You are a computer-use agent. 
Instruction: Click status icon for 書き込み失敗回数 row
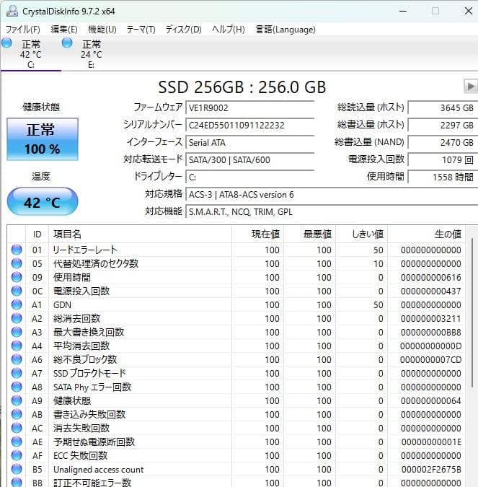pos(17,414)
